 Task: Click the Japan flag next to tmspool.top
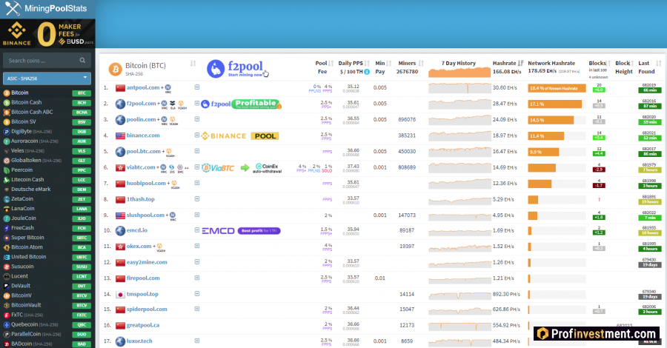point(120,295)
